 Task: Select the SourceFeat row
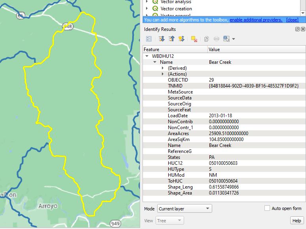[224, 110]
